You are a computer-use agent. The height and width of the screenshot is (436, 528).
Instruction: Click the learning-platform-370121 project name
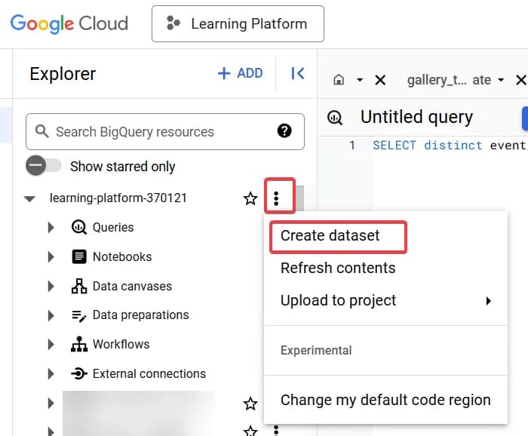(x=118, y=198)
